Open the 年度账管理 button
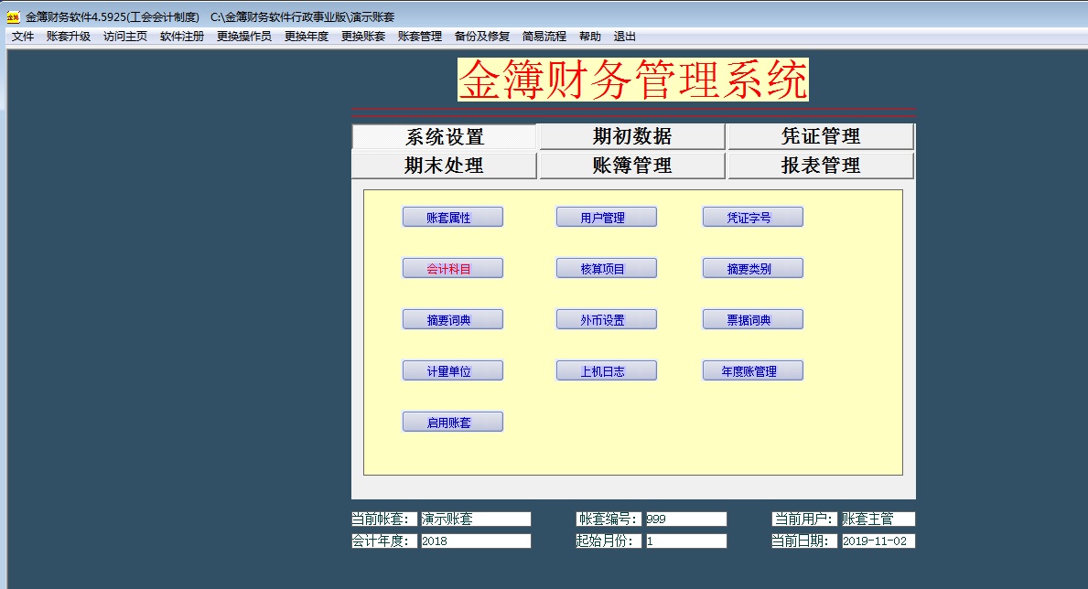This screenshot has height=589, width=1088. (753, 371)
